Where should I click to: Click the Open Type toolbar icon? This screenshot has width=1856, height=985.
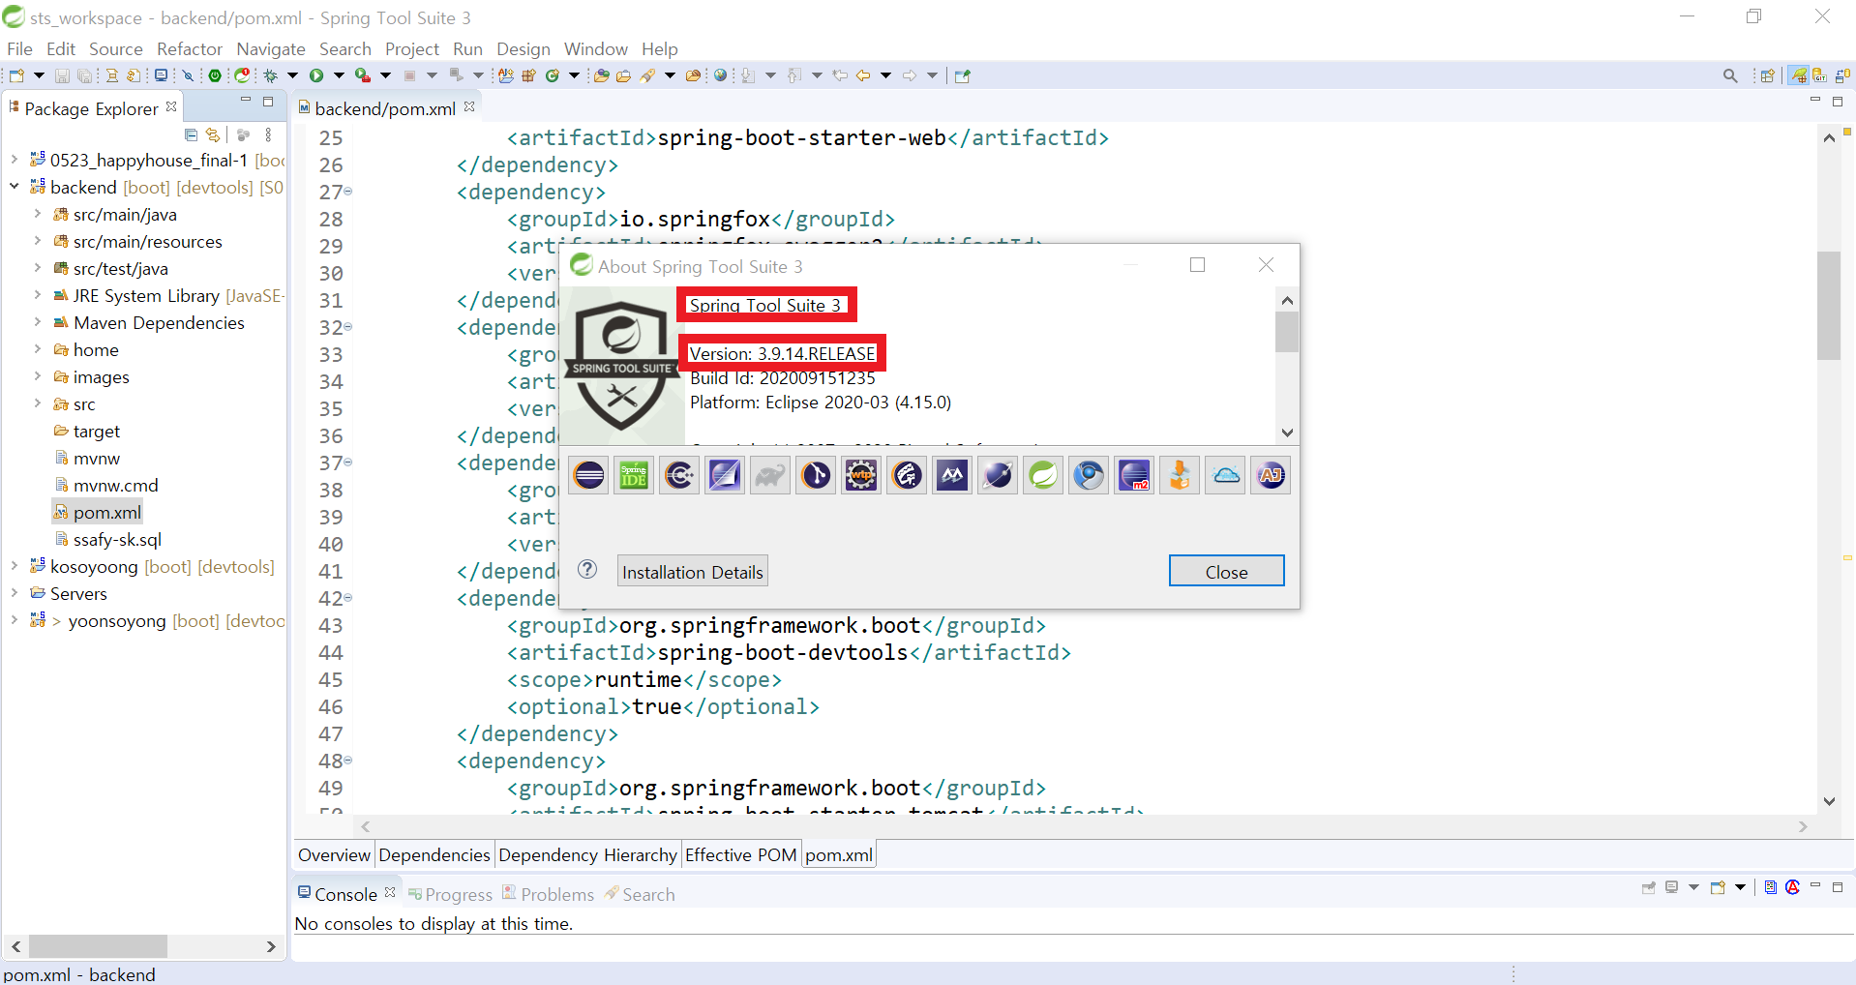[601, 75]
